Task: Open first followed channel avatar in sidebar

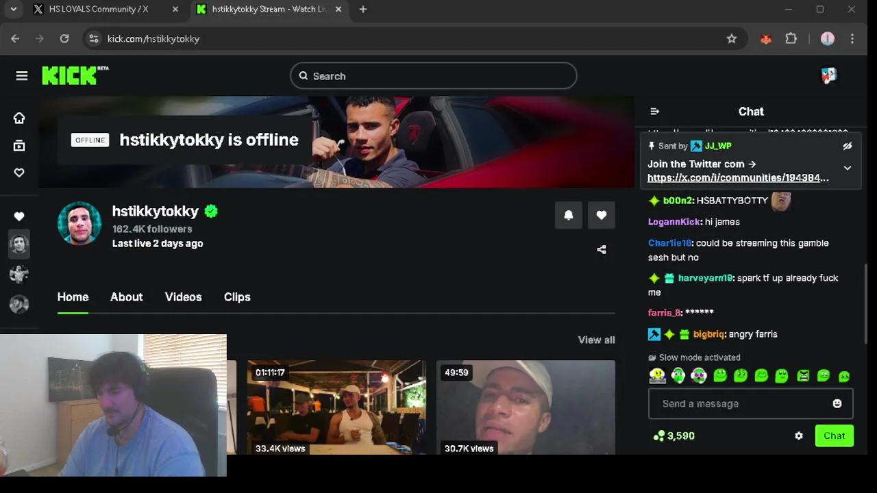Action: point(19,244)
